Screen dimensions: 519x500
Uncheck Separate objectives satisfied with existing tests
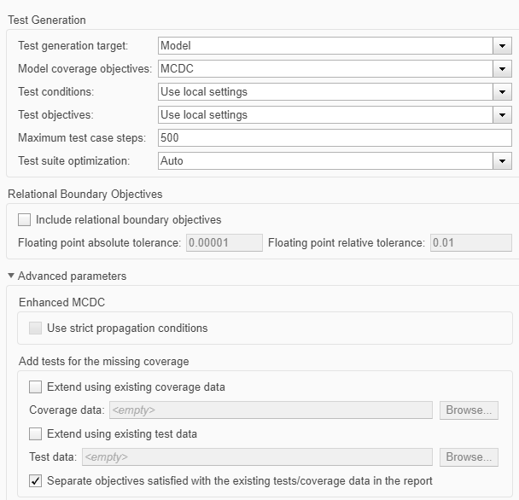[36, 481]
